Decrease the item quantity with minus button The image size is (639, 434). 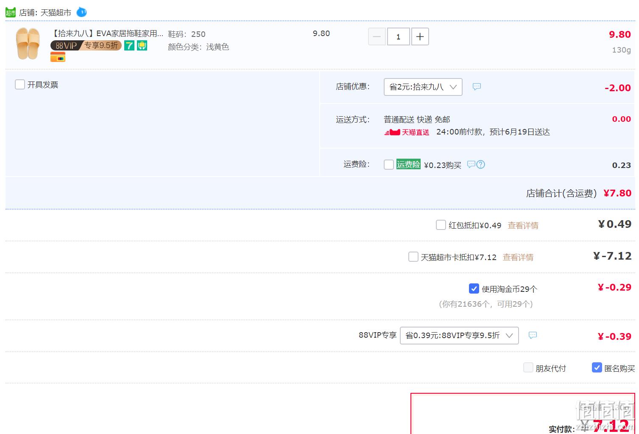click(377, 36)
